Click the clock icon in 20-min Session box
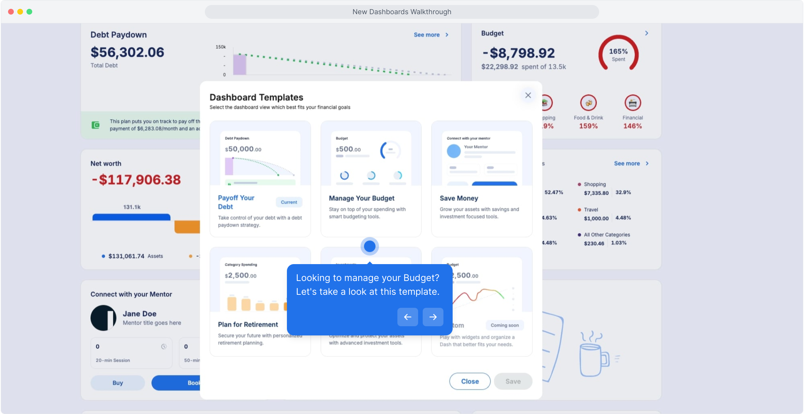804x414 pixels. click(164, 347)
